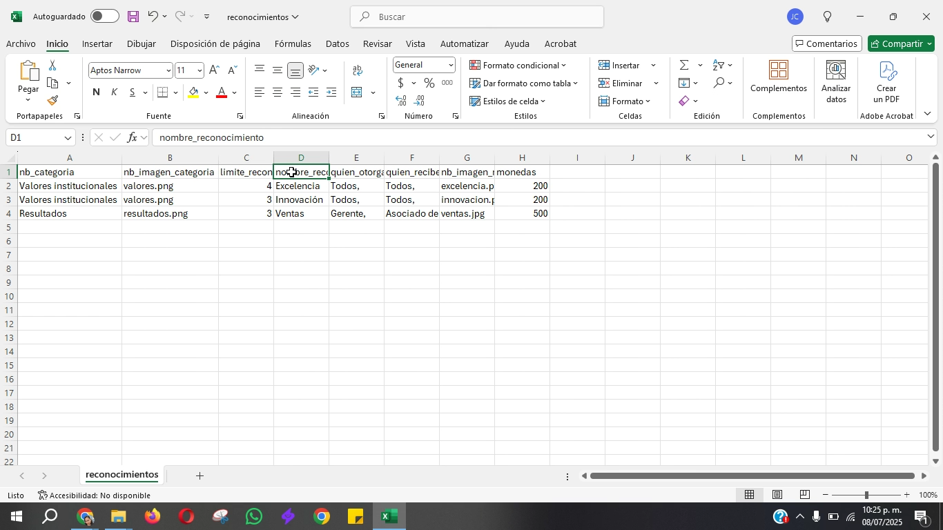The image size is (943, 530).
Task: Toggle italic formatting (K)
Action: 114,92
